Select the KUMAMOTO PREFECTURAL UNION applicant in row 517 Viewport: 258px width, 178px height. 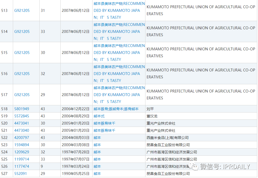coord(201,95)
